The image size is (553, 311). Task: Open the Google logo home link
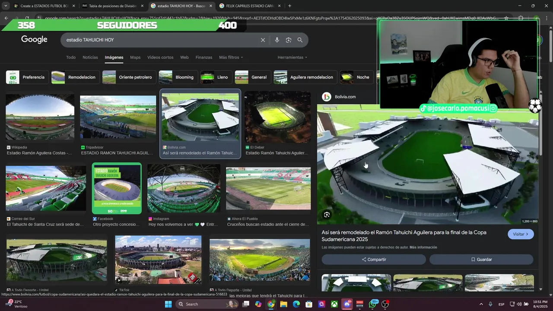34,40
